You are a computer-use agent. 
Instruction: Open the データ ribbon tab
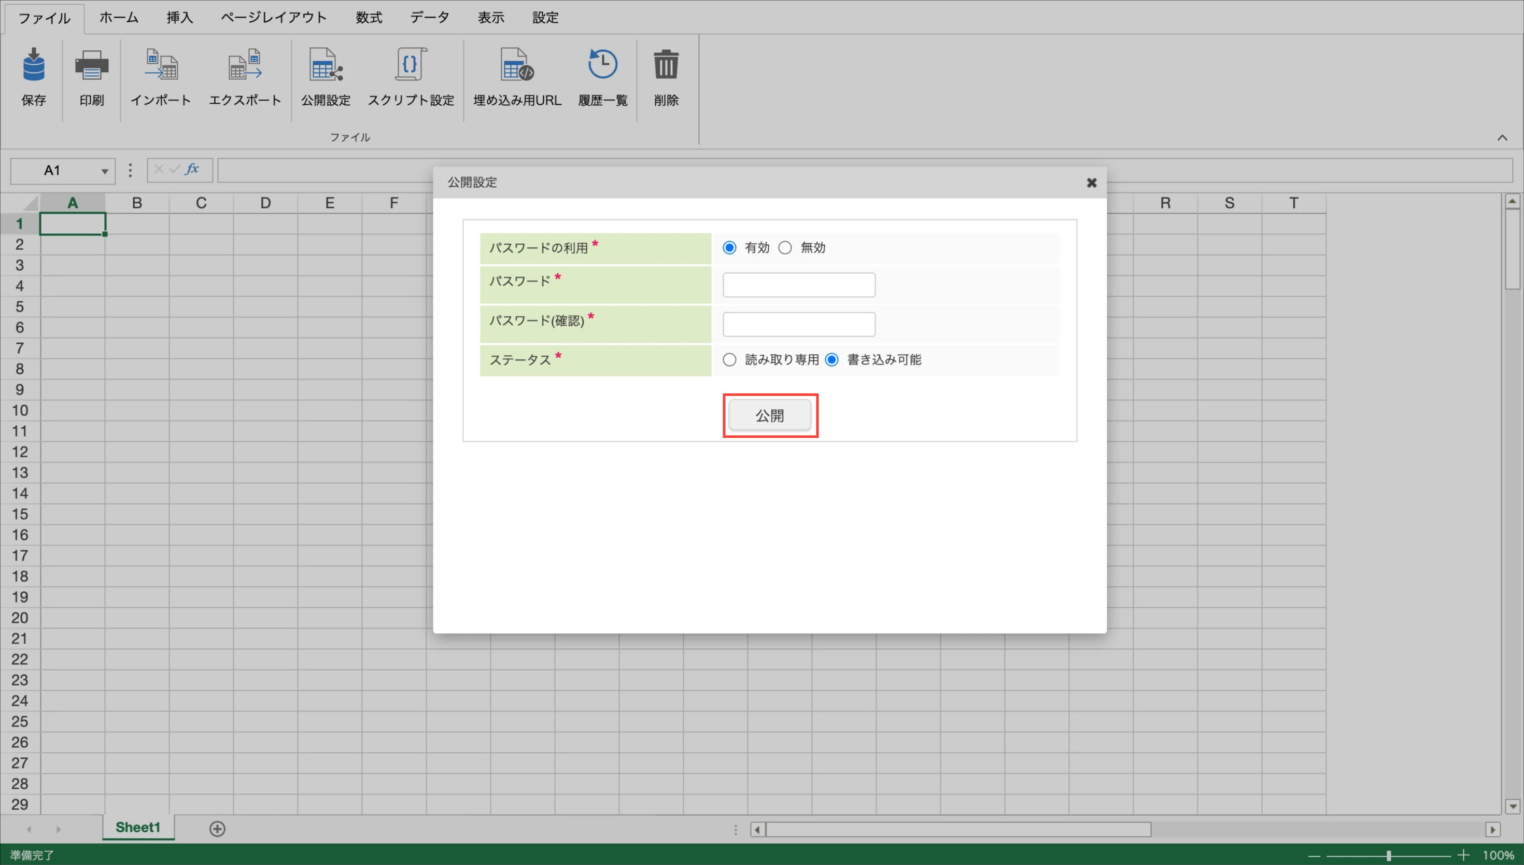(x=430, y=17)
